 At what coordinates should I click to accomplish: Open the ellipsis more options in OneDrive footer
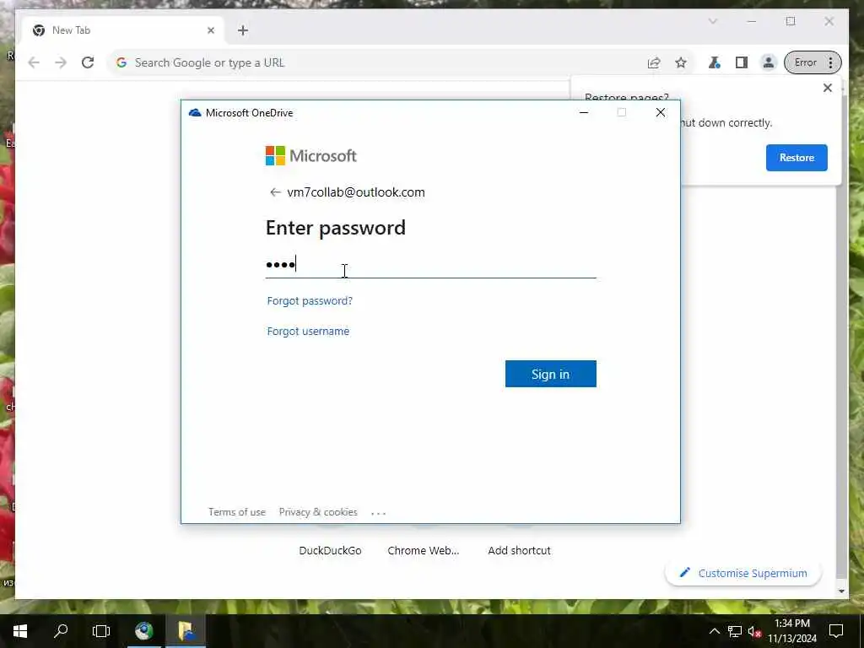(x=379, y=513)
